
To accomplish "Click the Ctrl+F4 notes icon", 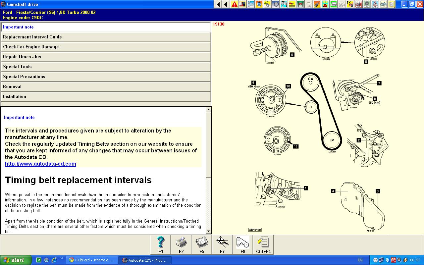I will (263, 245).
